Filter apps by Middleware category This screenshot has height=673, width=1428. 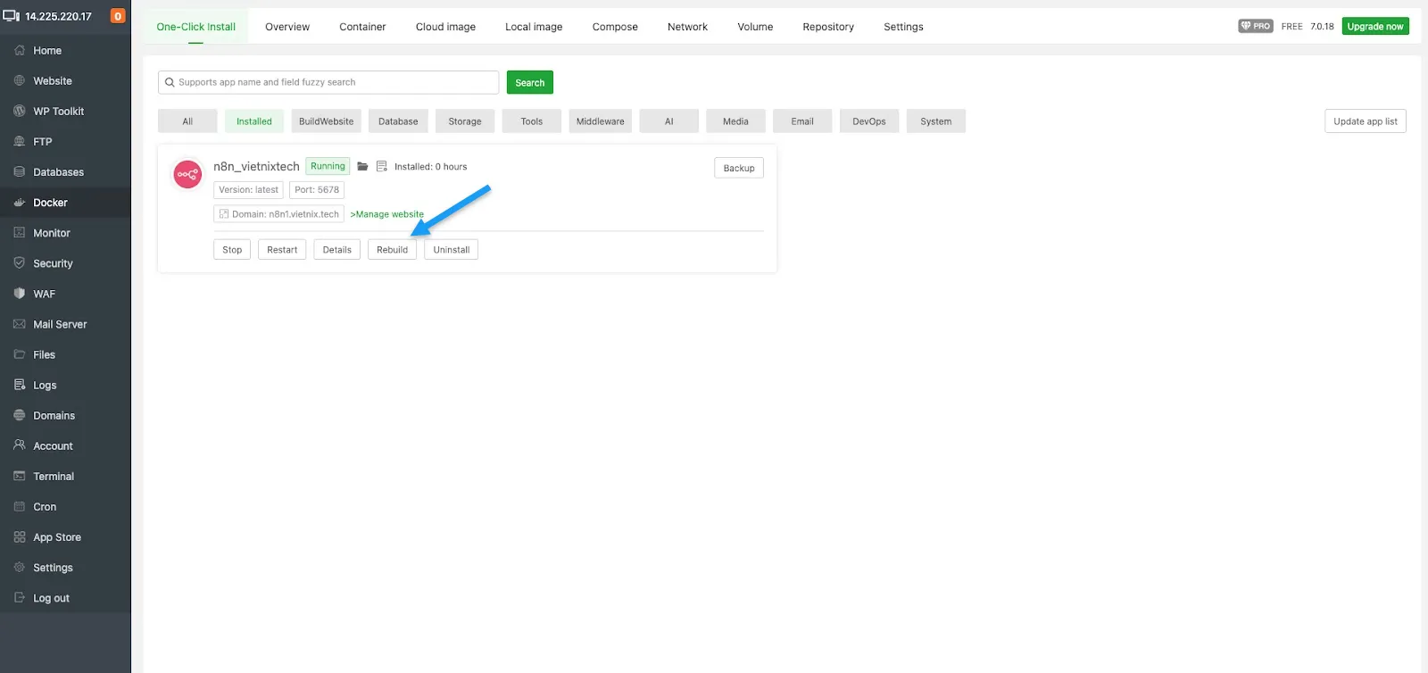coord(601,121)
